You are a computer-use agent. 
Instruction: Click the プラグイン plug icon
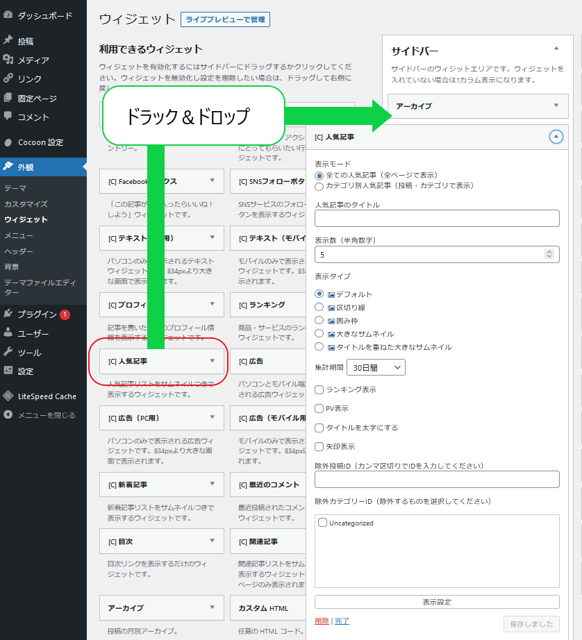tap(8, 314)
